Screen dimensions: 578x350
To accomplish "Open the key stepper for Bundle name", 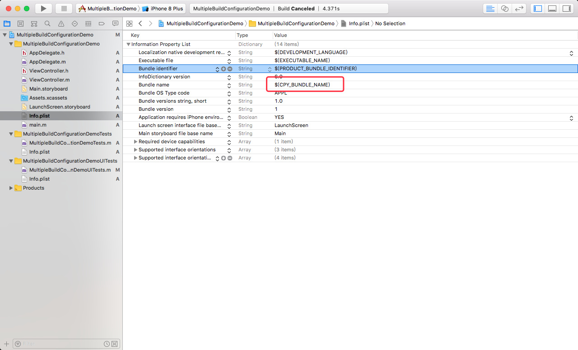I will pos(229,85).
